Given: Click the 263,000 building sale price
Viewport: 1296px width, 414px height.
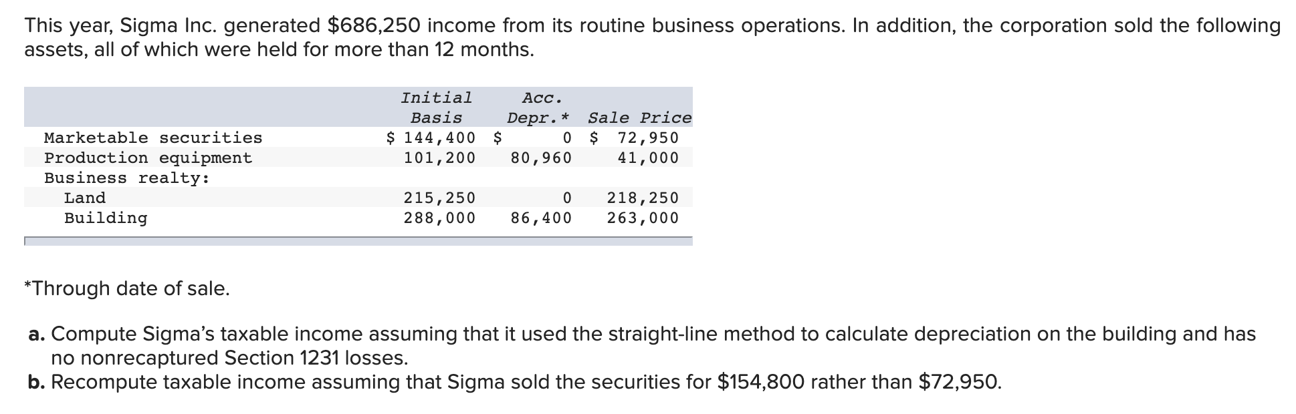Looking at the screenshot, I should tap(643, 218).
